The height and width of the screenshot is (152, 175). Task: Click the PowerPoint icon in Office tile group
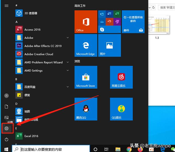pyautogui.click(x=109, y=22)
